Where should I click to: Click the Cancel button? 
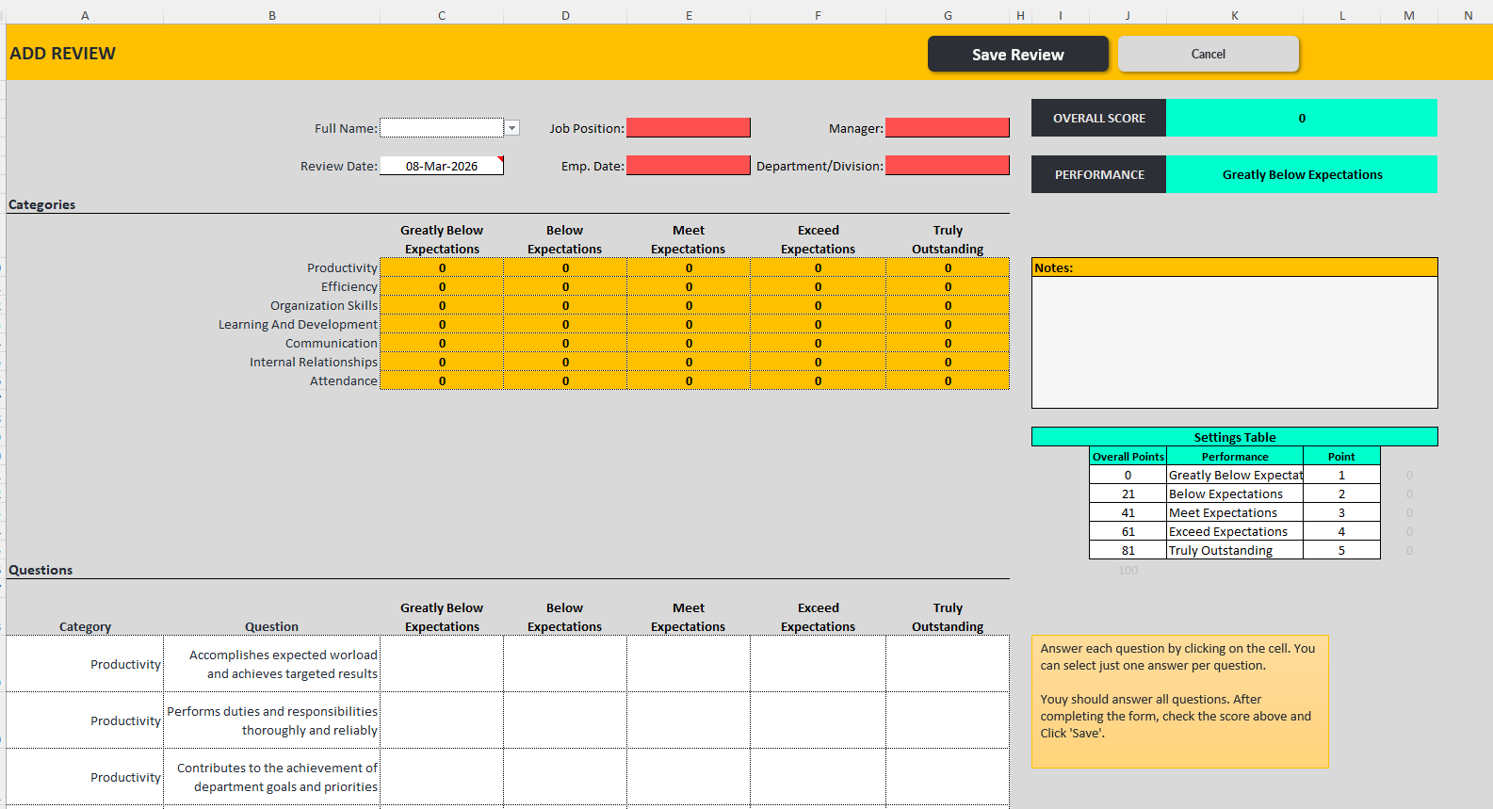[x=1208, y=55]
